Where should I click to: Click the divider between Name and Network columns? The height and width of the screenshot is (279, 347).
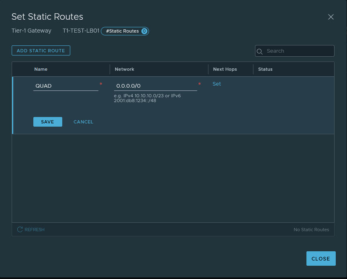(110, 69)
